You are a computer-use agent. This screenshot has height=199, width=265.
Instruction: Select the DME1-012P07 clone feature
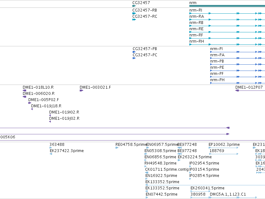(250, 91)
